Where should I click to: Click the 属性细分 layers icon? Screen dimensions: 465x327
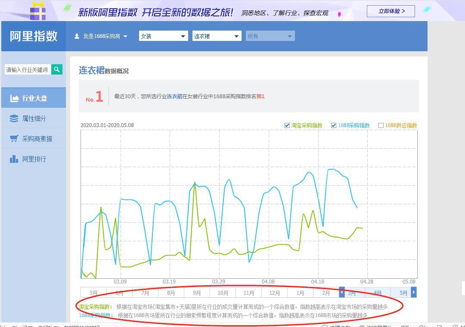pyautogui.click(x=14, y=118)
